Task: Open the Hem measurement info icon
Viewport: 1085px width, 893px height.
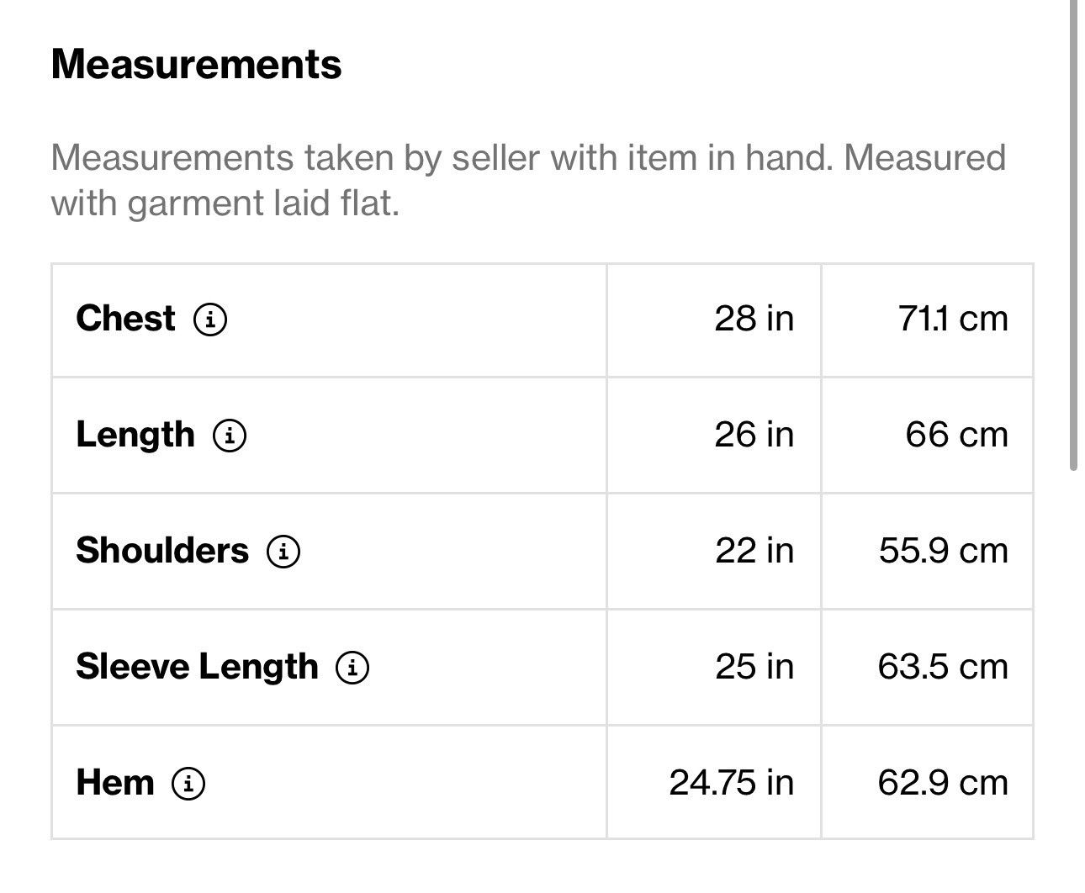Action: tap(188, 784)
